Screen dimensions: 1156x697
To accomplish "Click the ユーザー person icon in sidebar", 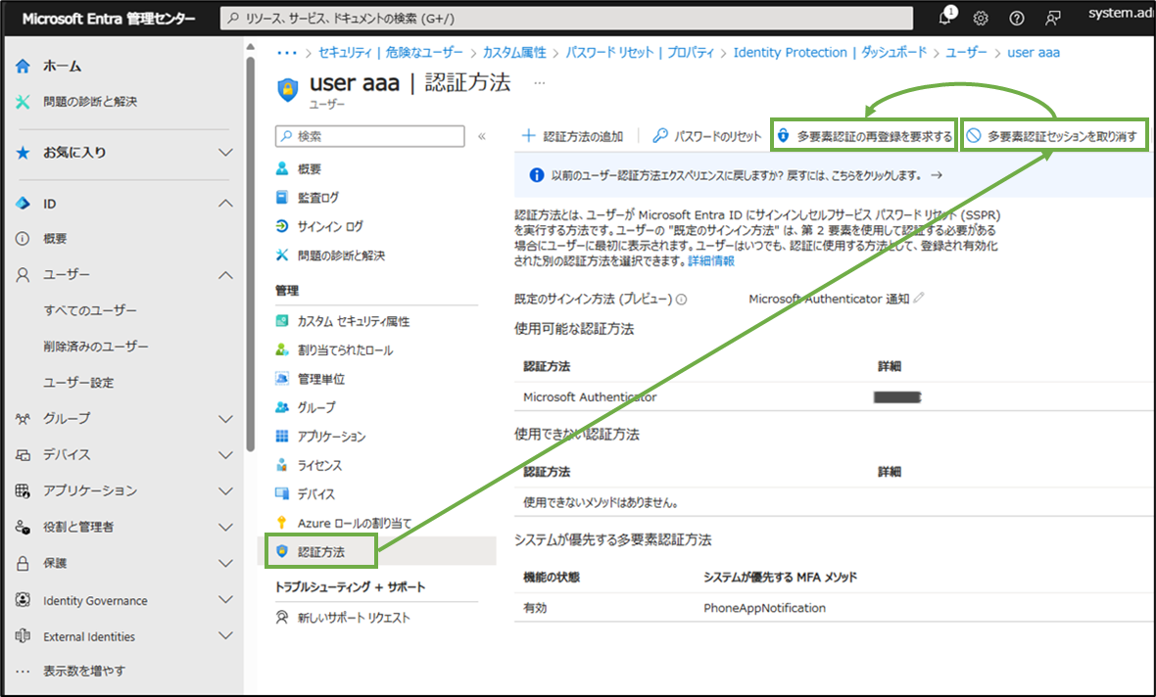I will coord(23,275).
